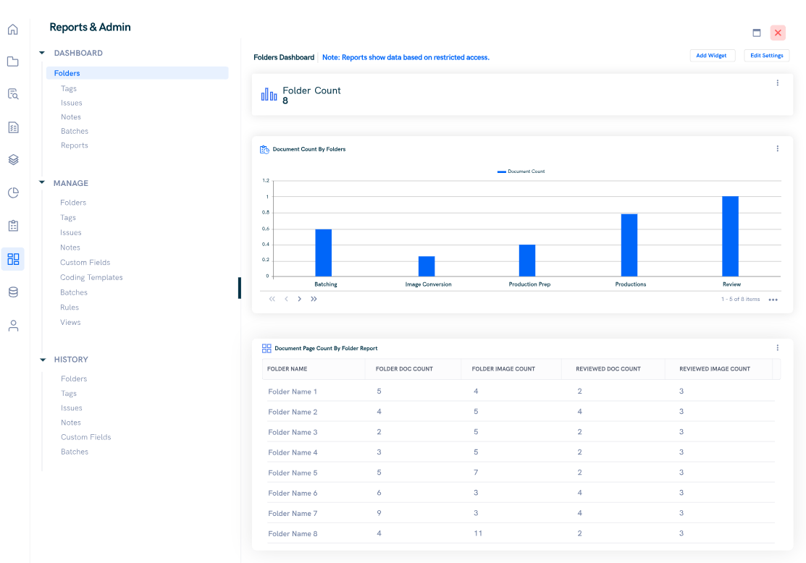Open the checklist document icon in rail

[x=13, y=127]
